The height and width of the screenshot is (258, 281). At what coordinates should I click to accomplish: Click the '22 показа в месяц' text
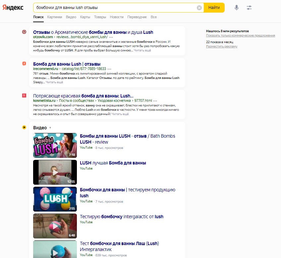click(x=220, y=42)
